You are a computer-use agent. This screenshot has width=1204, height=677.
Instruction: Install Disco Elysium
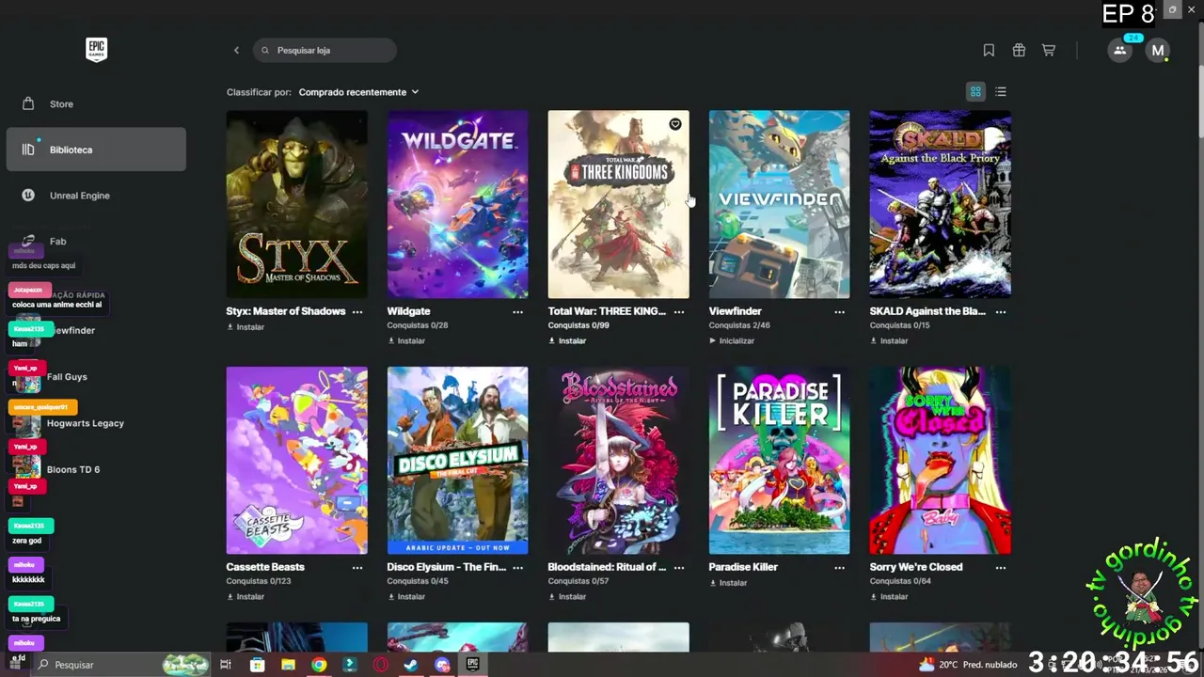406,597
